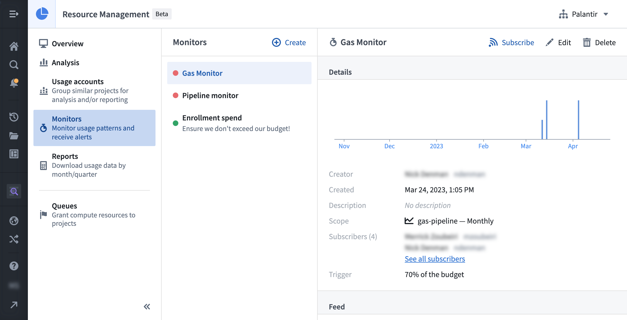Select Gas Monitor in the monitors list
The height and width of the screenshot is (320, 627).
point(239,73)
